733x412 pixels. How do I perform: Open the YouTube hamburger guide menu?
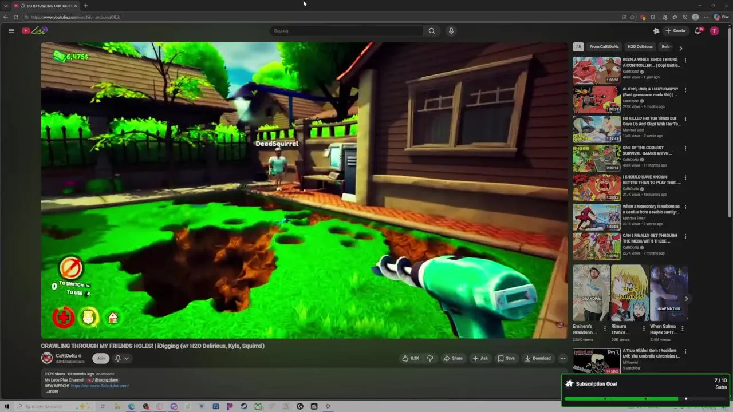coord(11,31)
